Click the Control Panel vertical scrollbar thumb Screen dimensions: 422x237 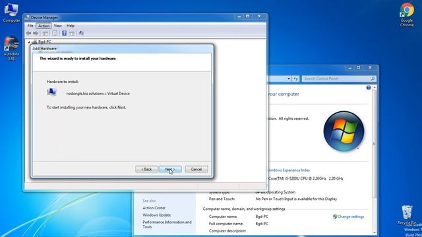point(374,144)
